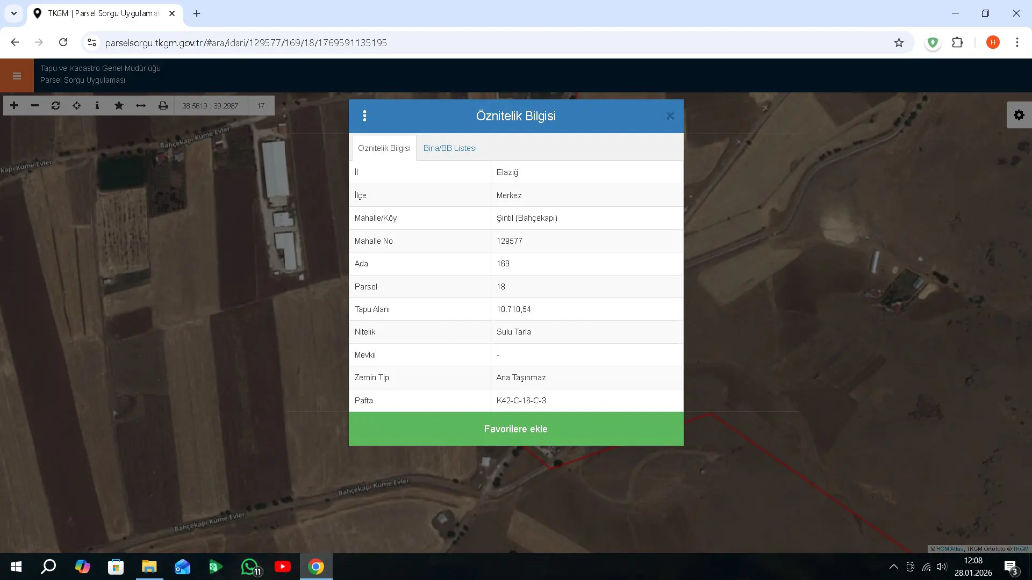Show hidden system tray icons
1032x580 pixels.
893,567
